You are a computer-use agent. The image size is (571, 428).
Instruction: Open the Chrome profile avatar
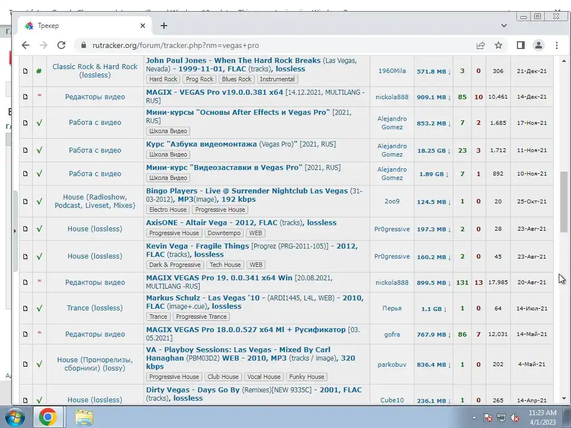[539, 45]
